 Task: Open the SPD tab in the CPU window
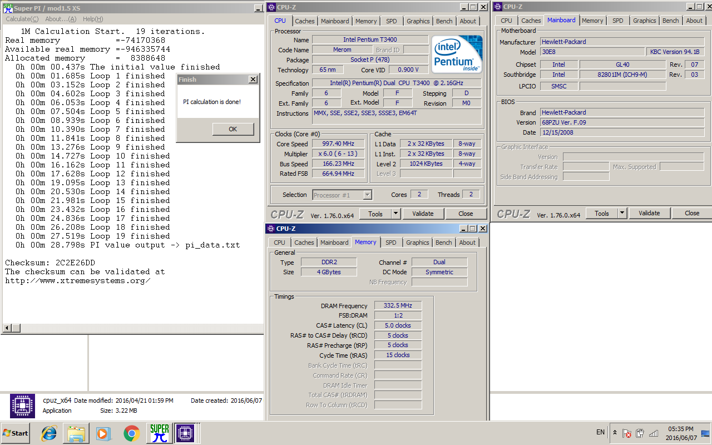(392, 21)
